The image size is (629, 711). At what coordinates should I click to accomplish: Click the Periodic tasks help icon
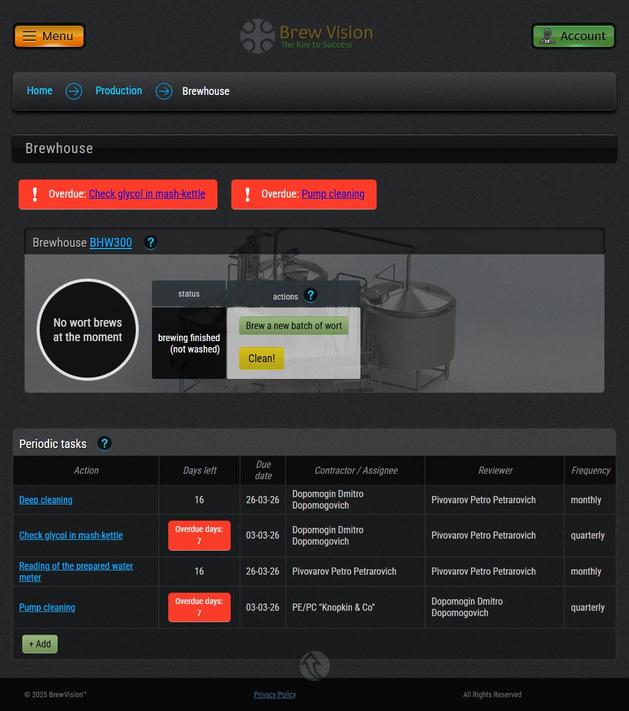coord(105,444)
